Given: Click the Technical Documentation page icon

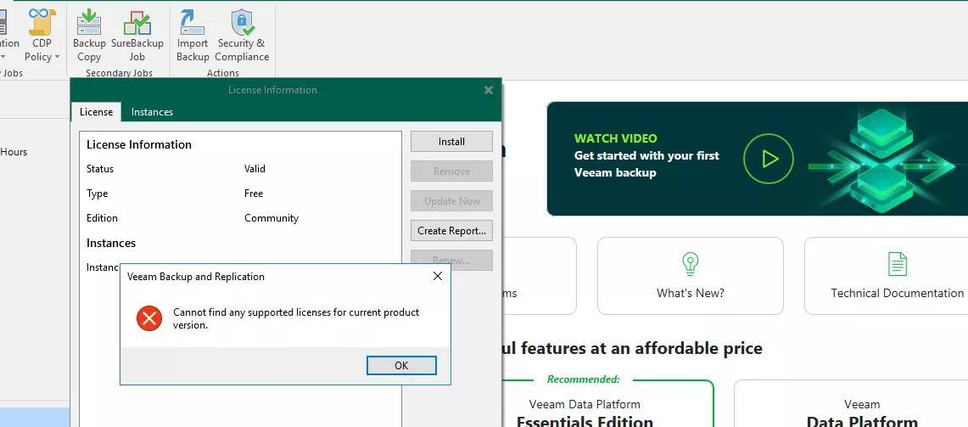Looking at the screenshot, I should click(897, 264).
